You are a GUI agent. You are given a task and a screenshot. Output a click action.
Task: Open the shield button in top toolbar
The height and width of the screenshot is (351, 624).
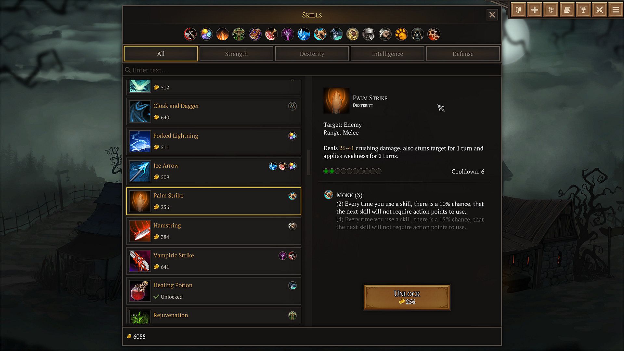518,10
